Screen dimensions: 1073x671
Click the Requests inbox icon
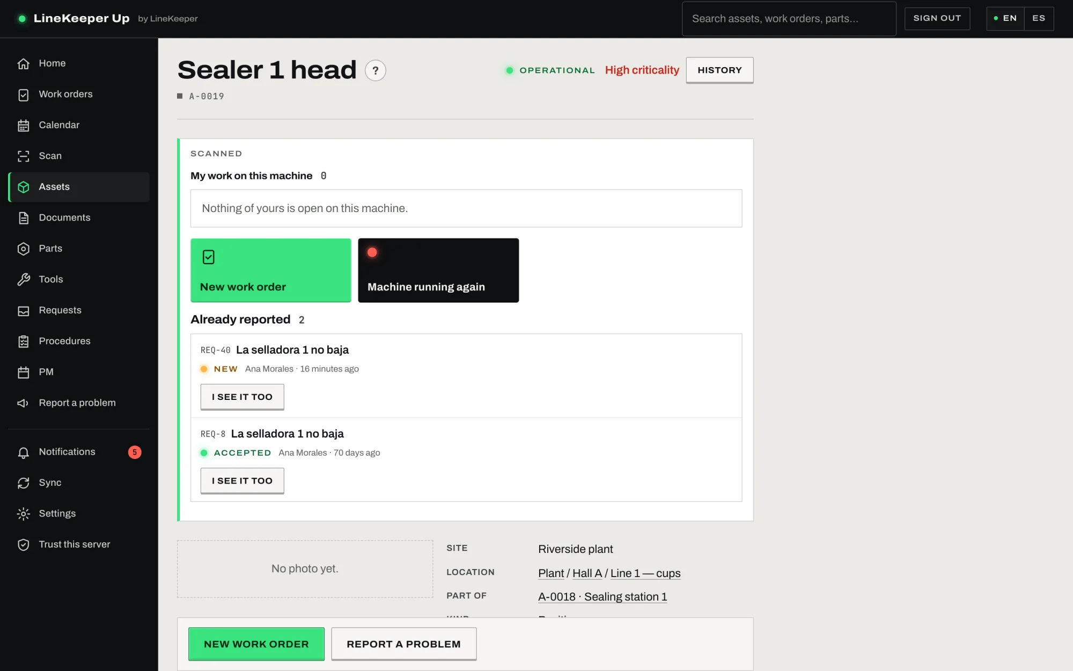tap(23, 310)
